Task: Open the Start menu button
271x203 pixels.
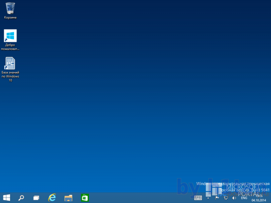Action: [x=7, y=198]
